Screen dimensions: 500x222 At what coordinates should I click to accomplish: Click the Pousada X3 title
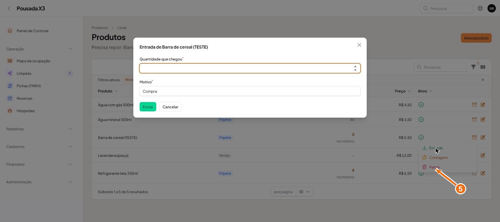tap(31, 8)
